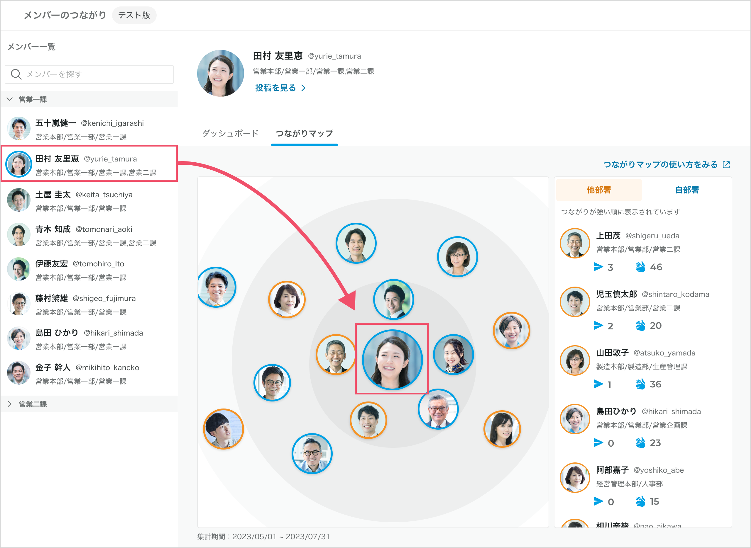The width and height of the screenshot is (751, 548).
Task: Click the external-link icon beside 使い方をみる
Action: (726, 164)
